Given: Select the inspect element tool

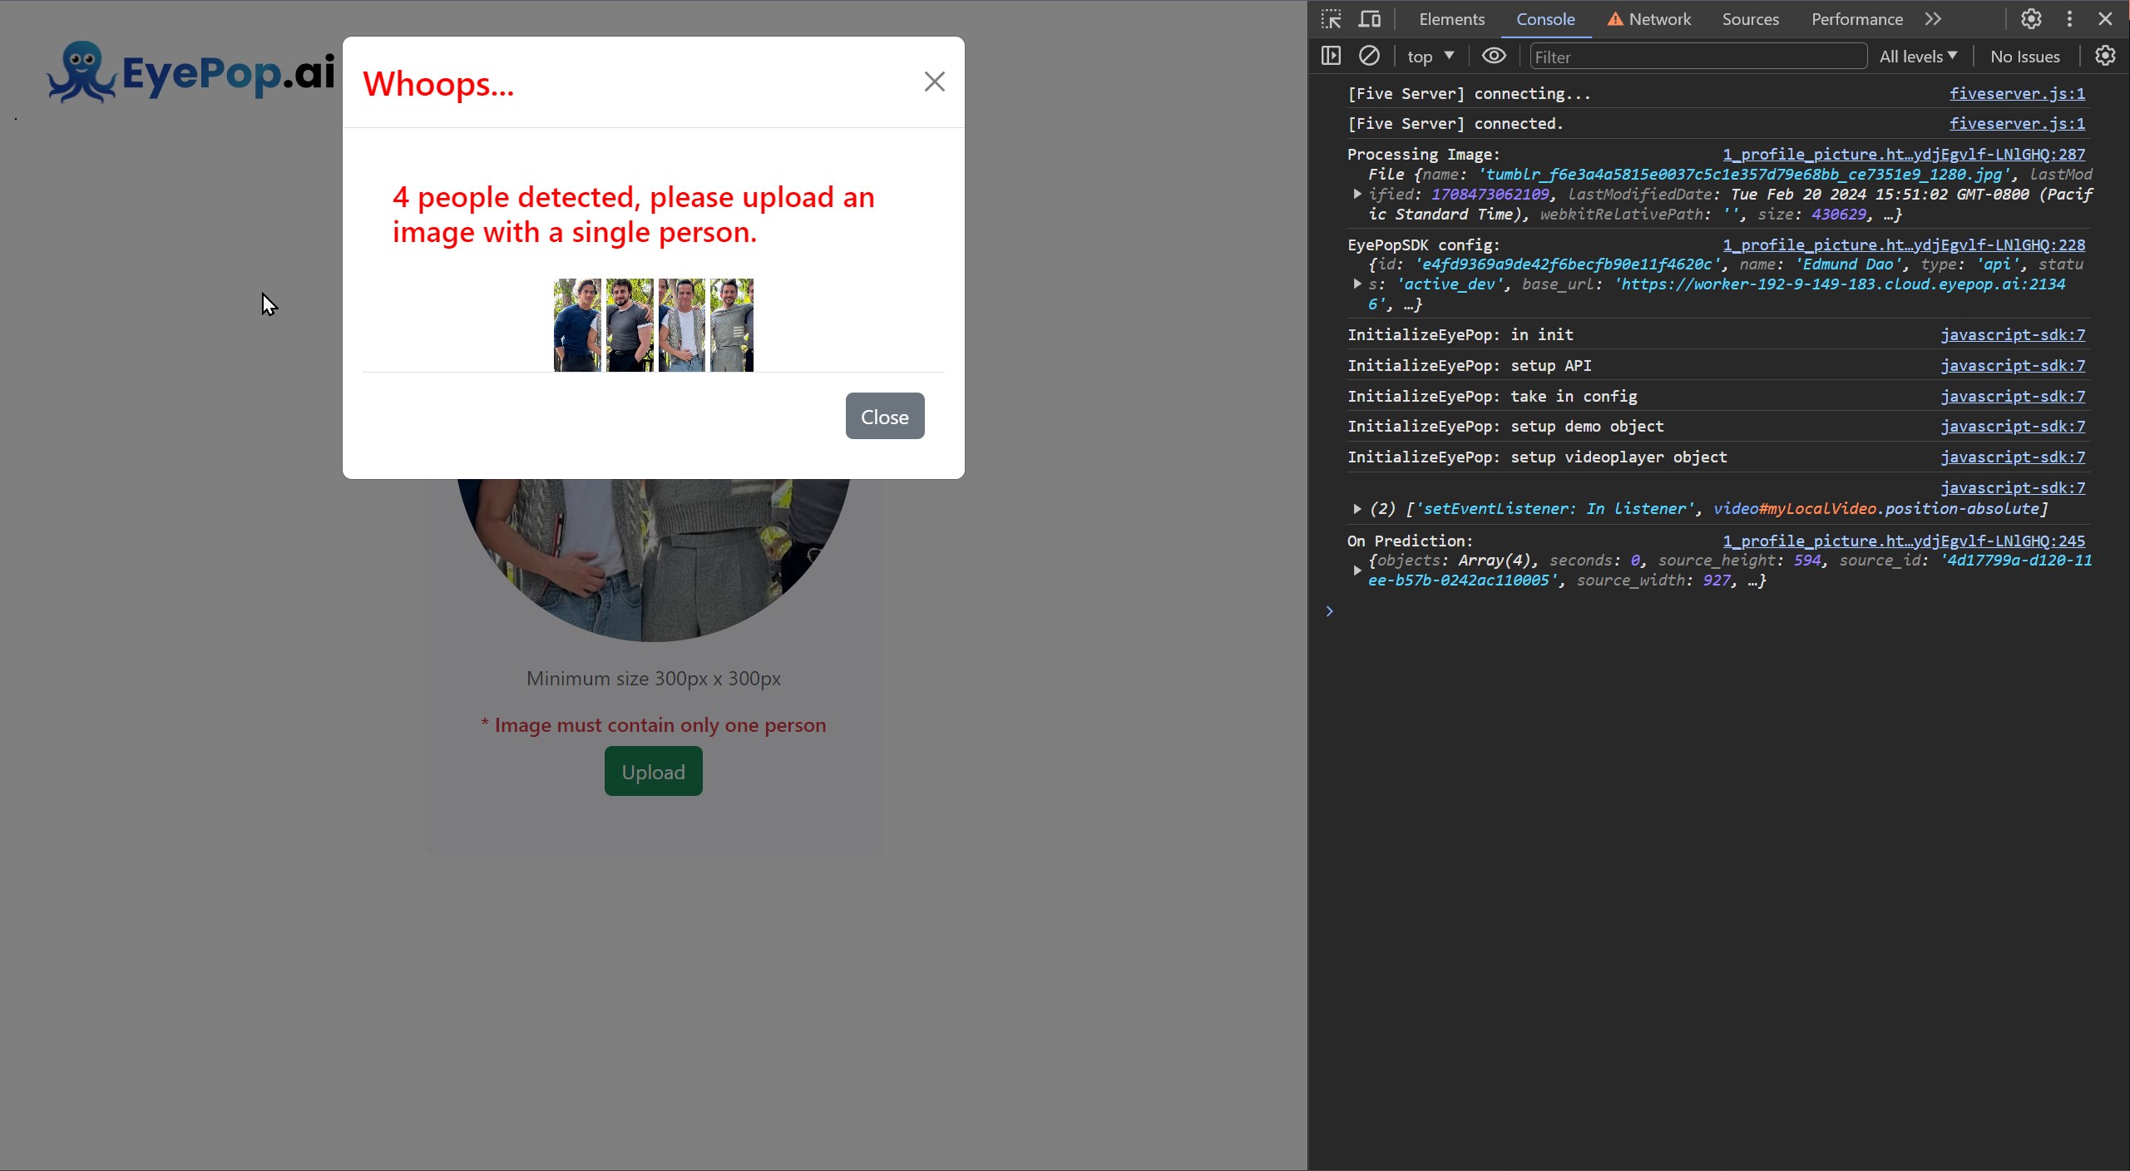Looking at the screenshot, I should pyautogui.click(x=1329, y=18).
